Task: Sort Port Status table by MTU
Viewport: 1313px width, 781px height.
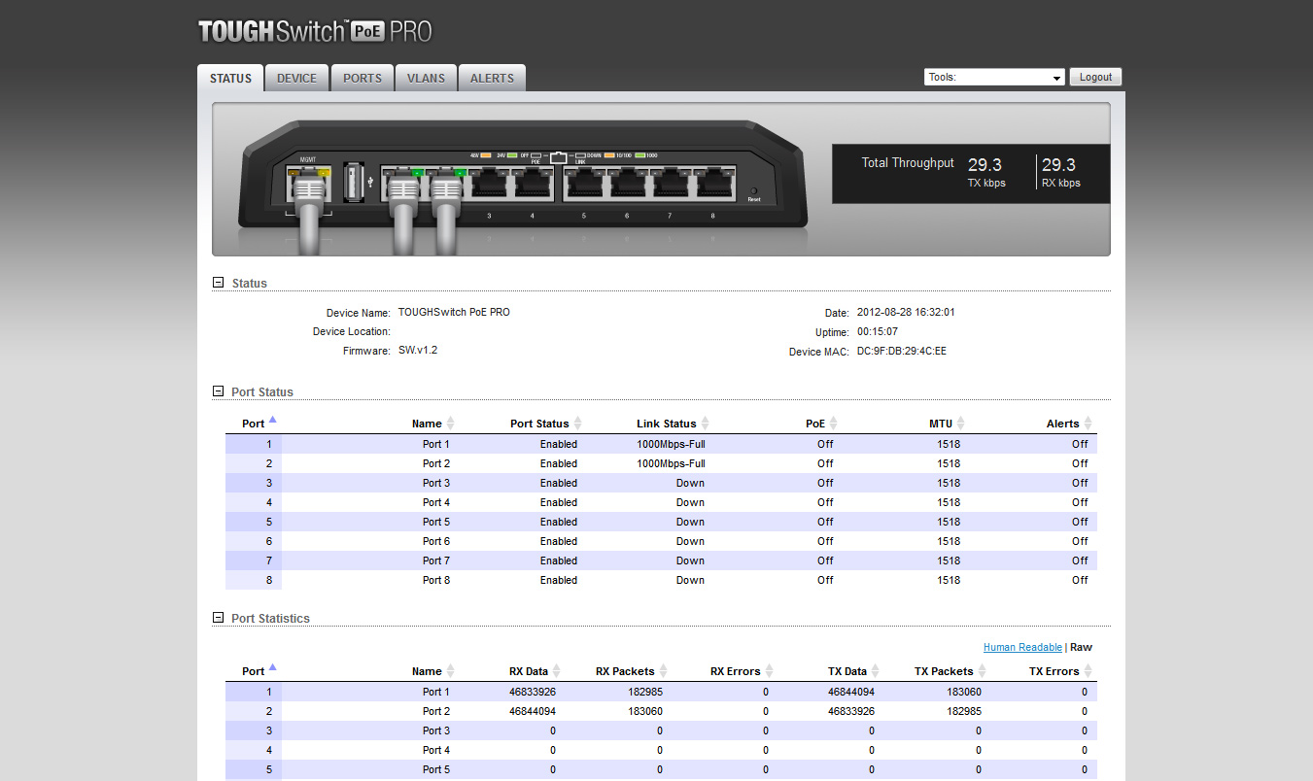Action: (x=948, y=424)
